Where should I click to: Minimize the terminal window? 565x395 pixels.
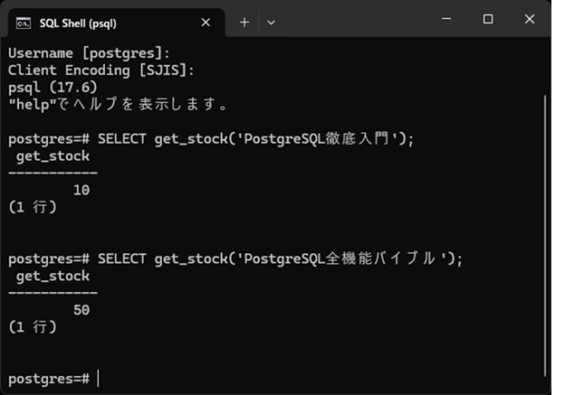[446, 19]
